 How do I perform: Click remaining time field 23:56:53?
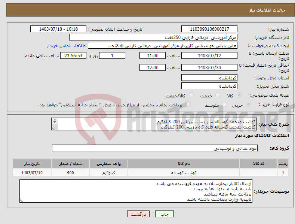73,55
